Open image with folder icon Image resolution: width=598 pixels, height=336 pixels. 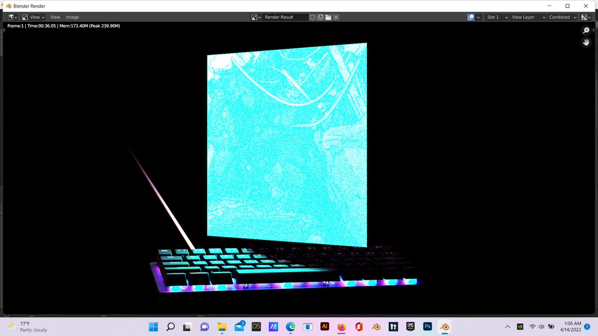pos(328,17)
